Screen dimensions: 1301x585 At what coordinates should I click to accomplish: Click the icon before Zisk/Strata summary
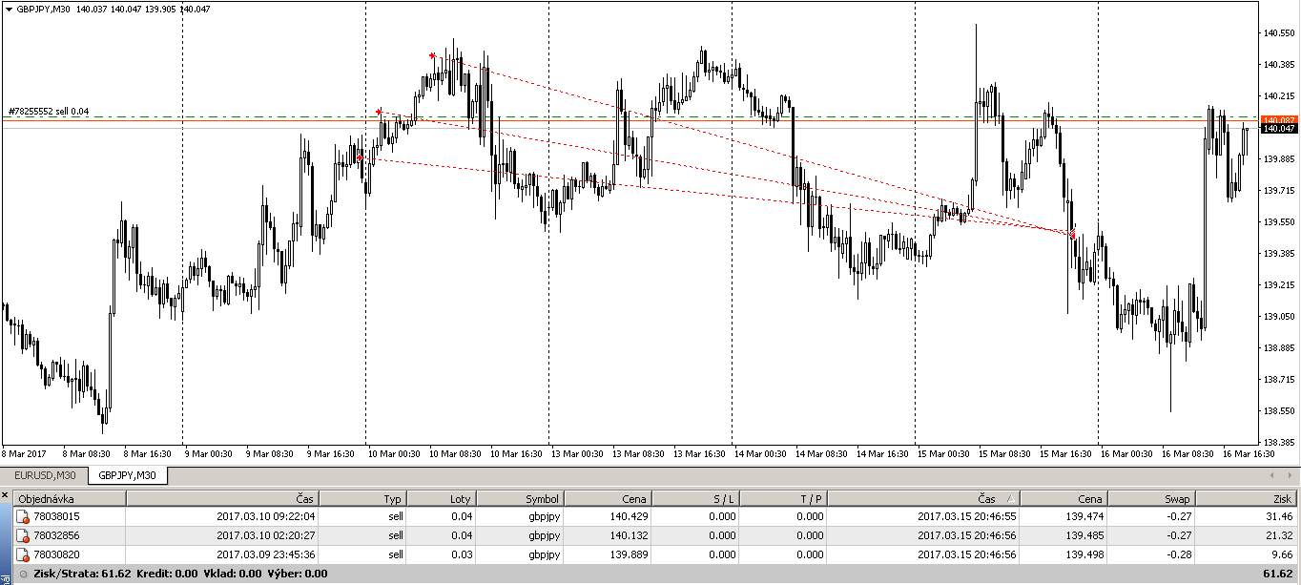pyautogui.click(x=23, y=574)
